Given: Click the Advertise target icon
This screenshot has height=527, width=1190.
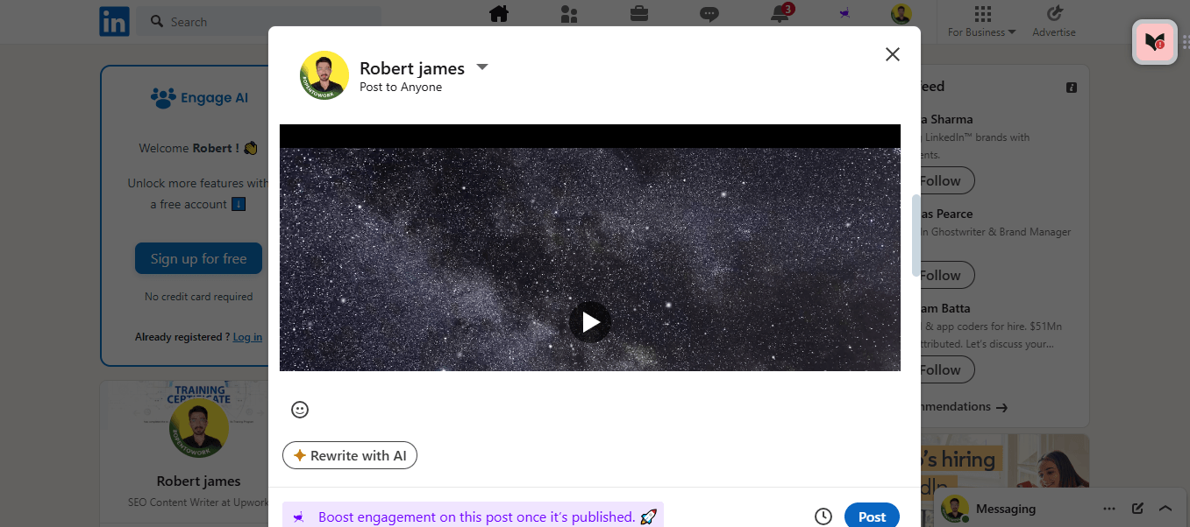Looking at the screenshot, I should pos(1053,14).
